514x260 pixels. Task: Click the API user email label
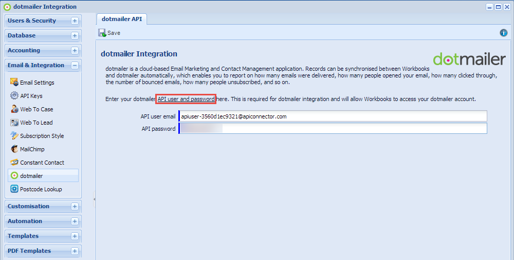(x=158, y=116)
